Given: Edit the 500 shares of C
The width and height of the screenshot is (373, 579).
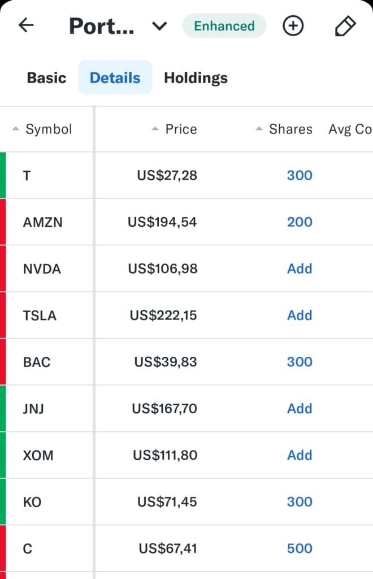Looking at the screenshot, I should coord(300,548).
